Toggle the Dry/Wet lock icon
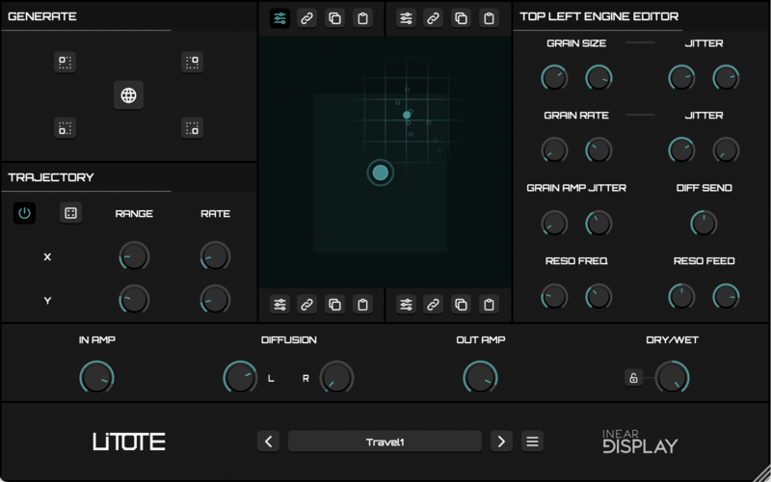Viewport: 771px width, 482px height. pos(632,377)
